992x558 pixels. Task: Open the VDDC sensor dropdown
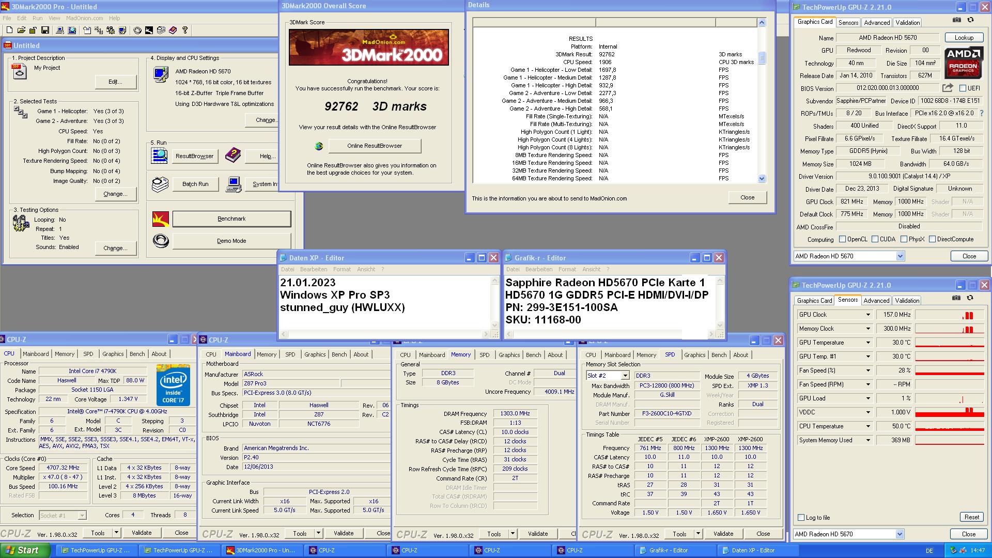(x=868, y=412)
